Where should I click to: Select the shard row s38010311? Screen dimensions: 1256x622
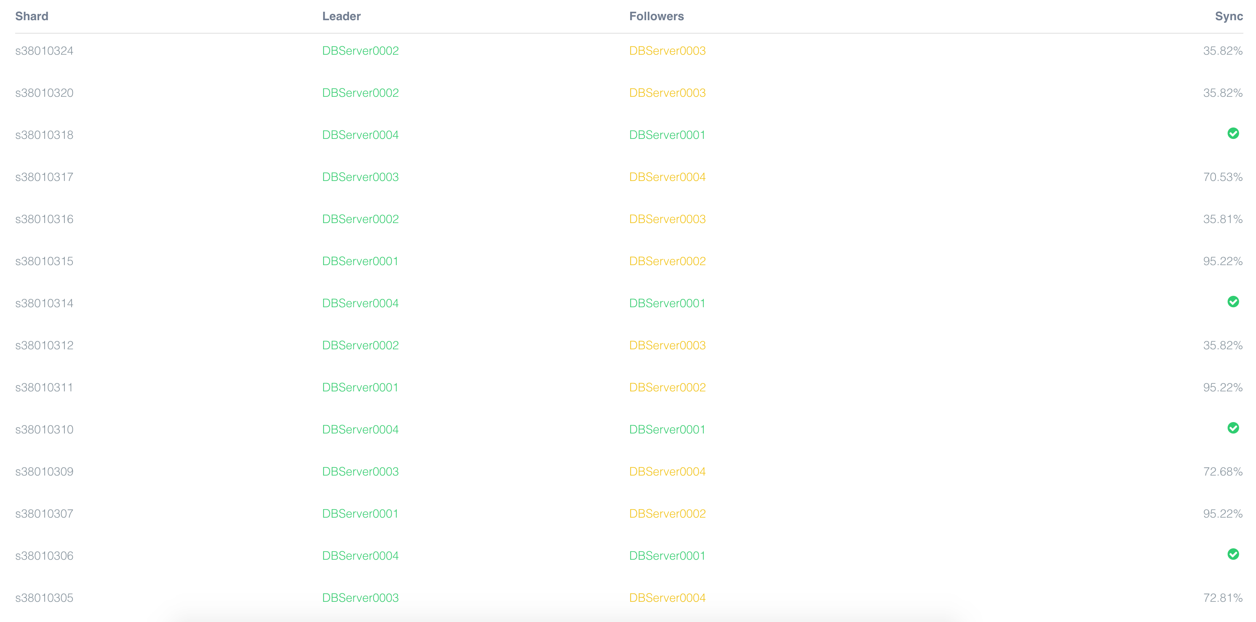pos(44,386)
